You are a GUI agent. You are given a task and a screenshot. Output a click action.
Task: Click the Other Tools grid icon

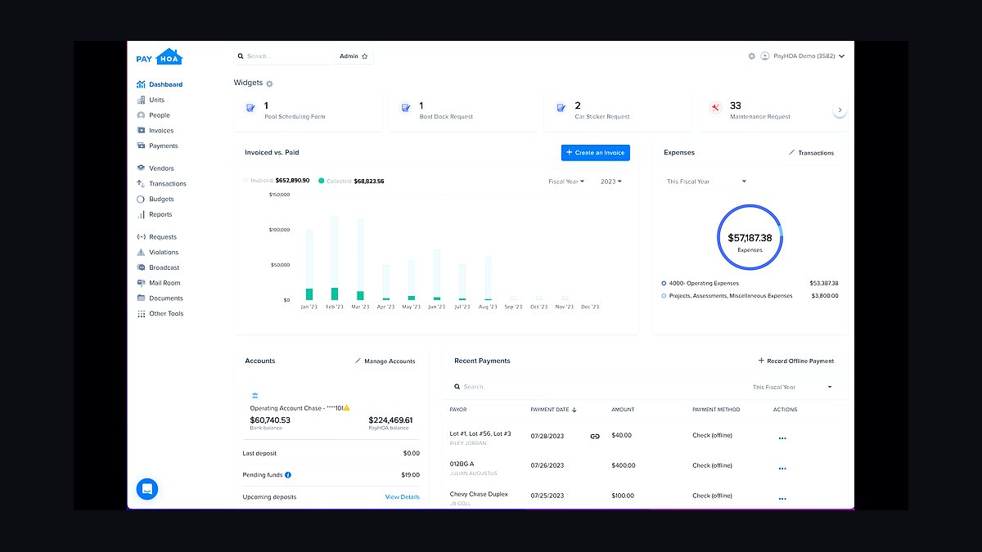point(141,313)
